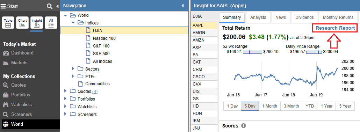Image resolution: width=360 pixels, height=132 pixels.
Task: Select CAT in the ticker list
Action: (204, 62)
